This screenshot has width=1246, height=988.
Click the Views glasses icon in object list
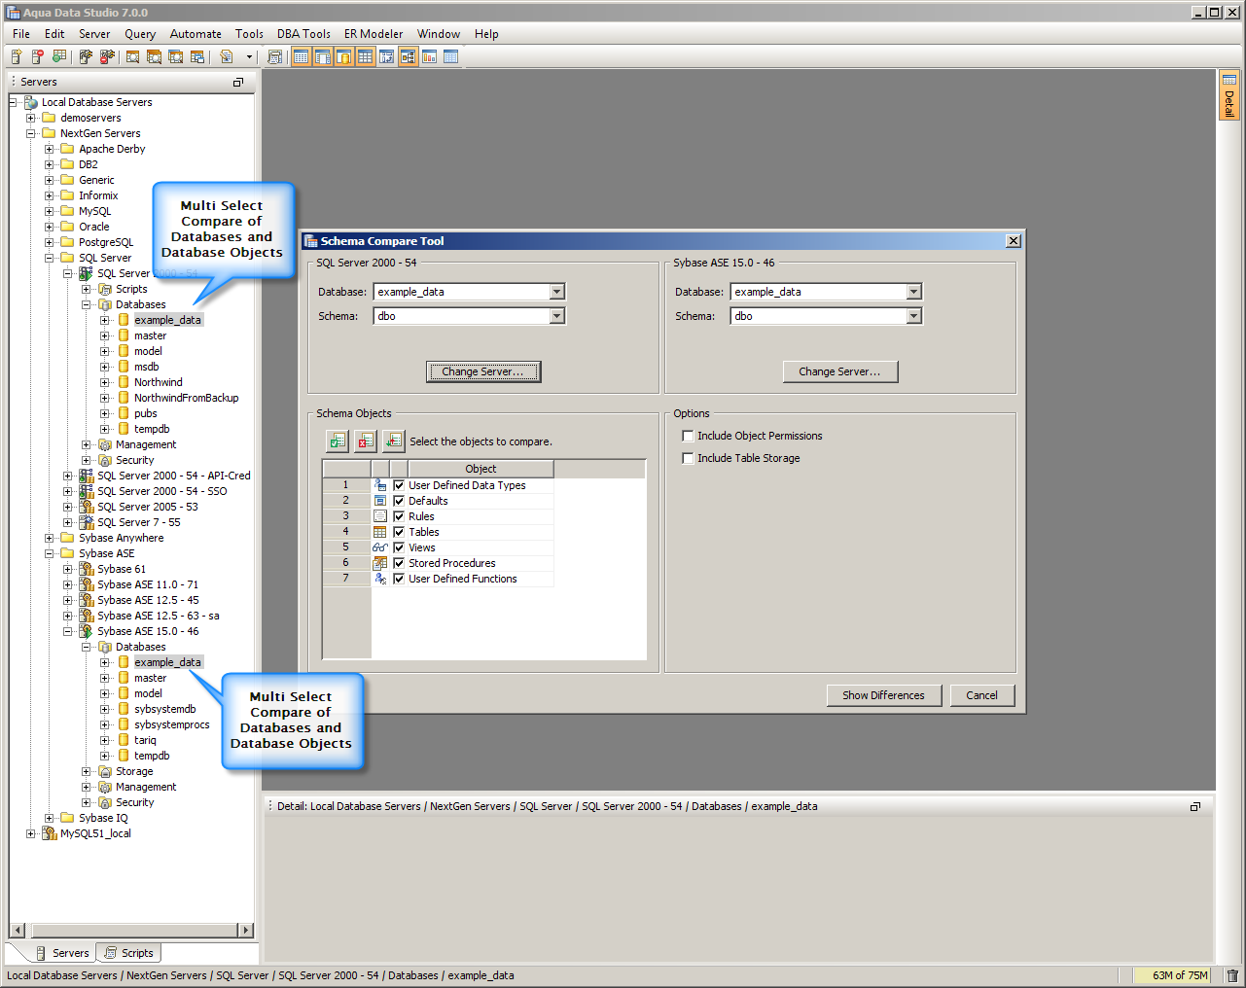tap(380, 547)
